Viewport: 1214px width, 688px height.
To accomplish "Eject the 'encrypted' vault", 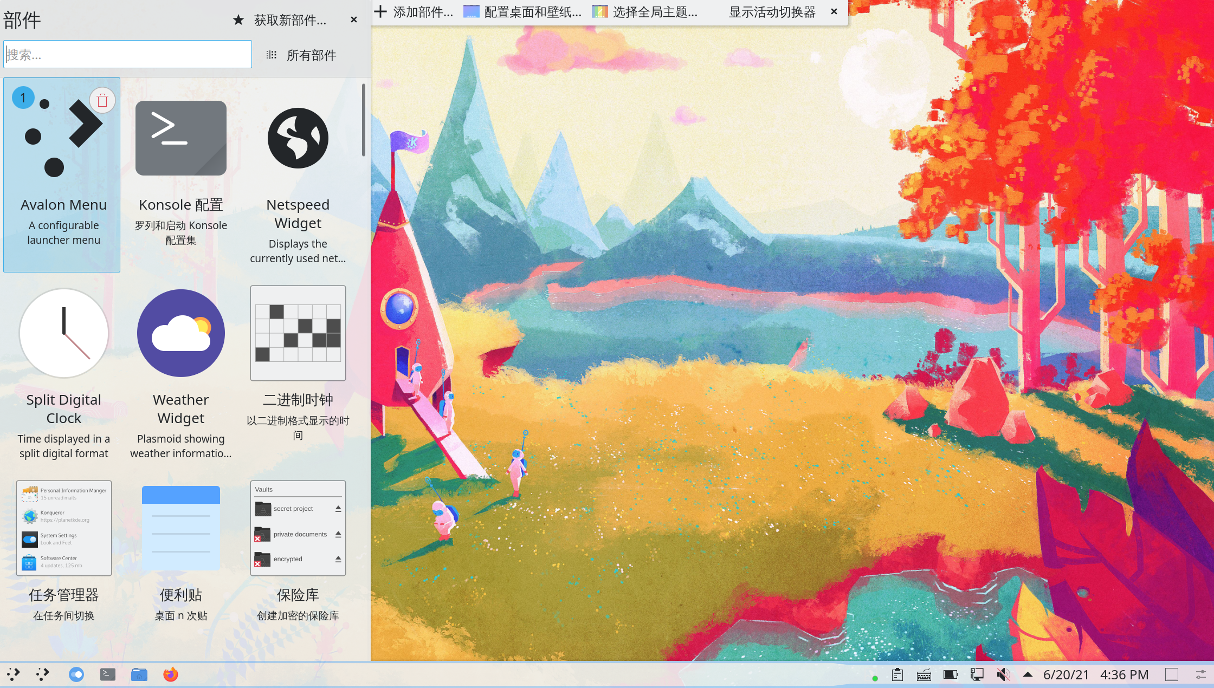I will (x=338, y=559).
